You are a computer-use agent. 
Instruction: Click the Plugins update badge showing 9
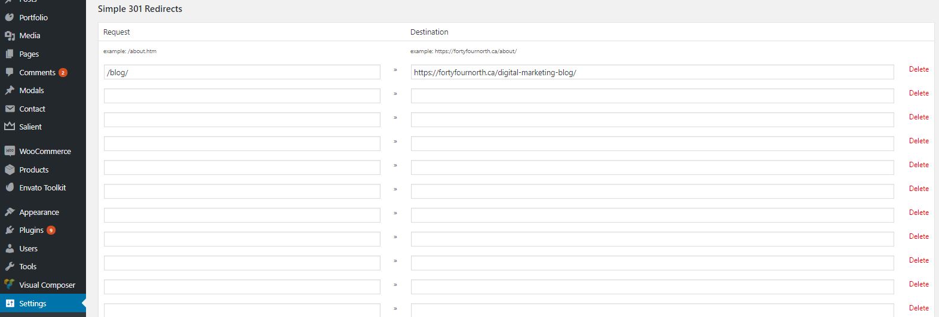(x=51, y=230)
